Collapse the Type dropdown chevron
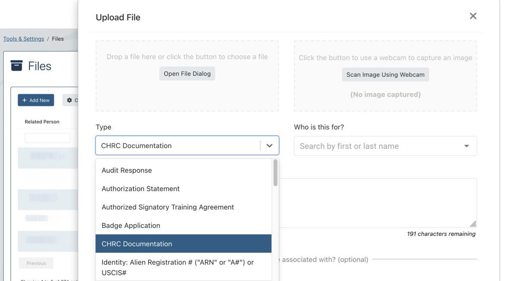The width and height of the screenshot is (510, 281). tap(269, 146)
